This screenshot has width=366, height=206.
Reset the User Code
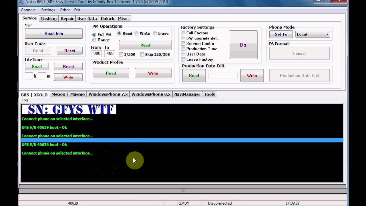70,51
